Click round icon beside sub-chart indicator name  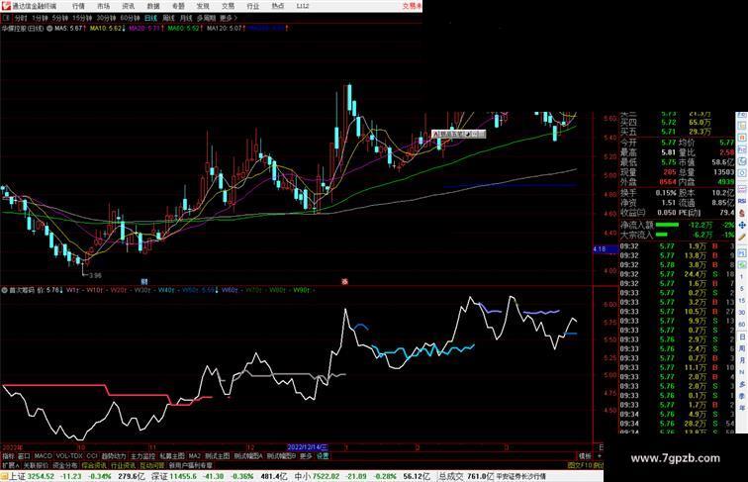click(4, 290)
